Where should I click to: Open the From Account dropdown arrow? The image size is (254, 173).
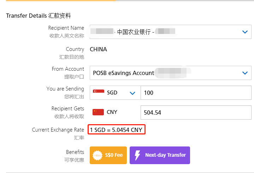pos(245,73)
